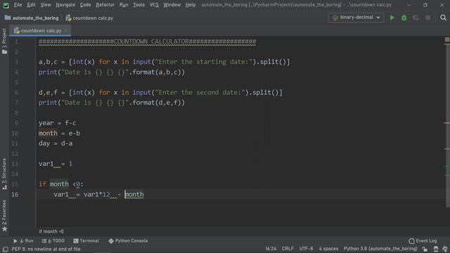The height and width of the screenshot is (253, 450).
Task: Toggle read-only lock icon in status bar
Action: 425,249
